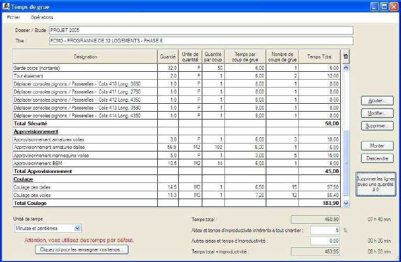
Task: Click the Modifier button
Action: pos(377,113)
